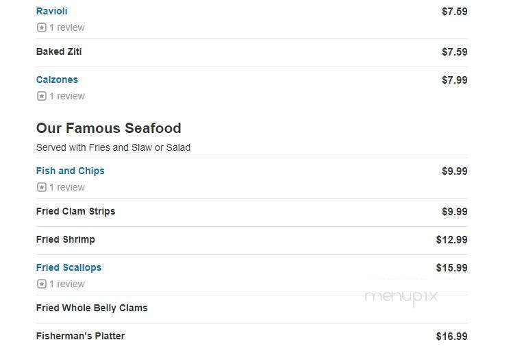View the 1 review text under Fish and Chips
Viewport: 524px width, 353px height.
(x=67, y=188)
